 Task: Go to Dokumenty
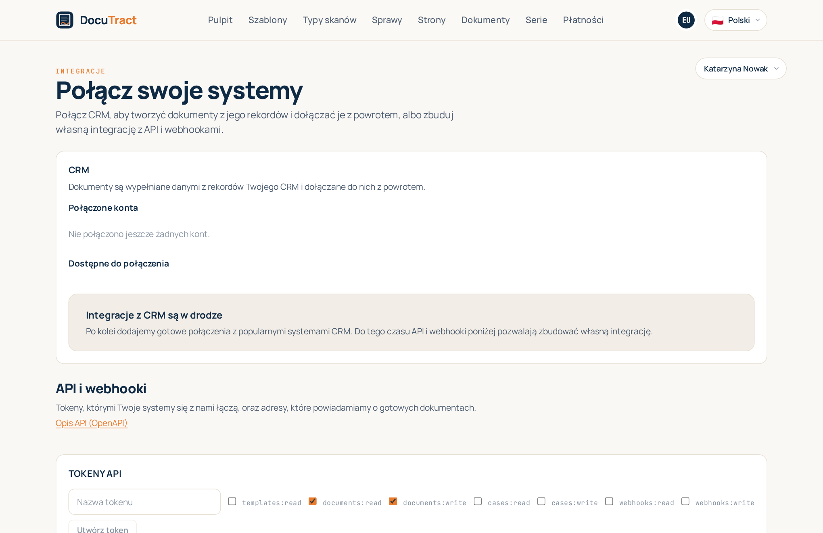point(485,20)
